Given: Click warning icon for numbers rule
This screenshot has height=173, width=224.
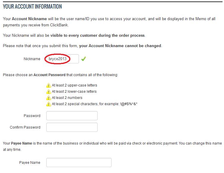Looking at the screenshot, I should tap(49, 98).
